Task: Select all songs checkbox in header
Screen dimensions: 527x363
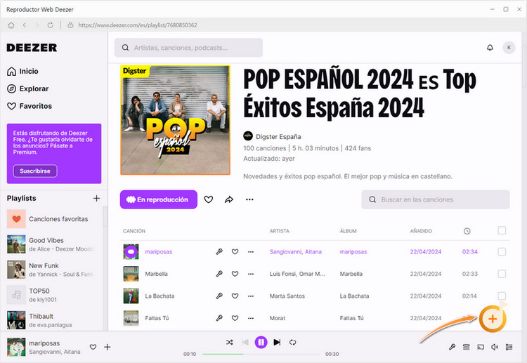Action: [x=502, y=230]
